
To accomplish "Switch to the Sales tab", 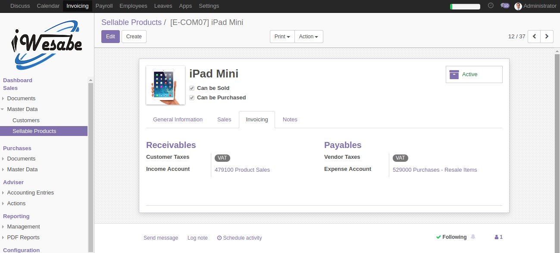I will (x=224, y=120).
